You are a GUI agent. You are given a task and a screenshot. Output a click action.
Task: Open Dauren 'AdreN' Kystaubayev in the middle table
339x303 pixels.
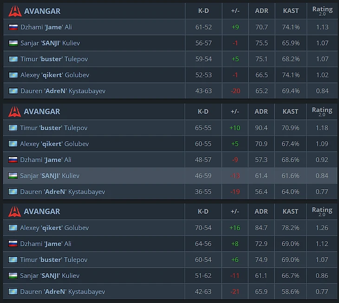[x=63, y=191]
